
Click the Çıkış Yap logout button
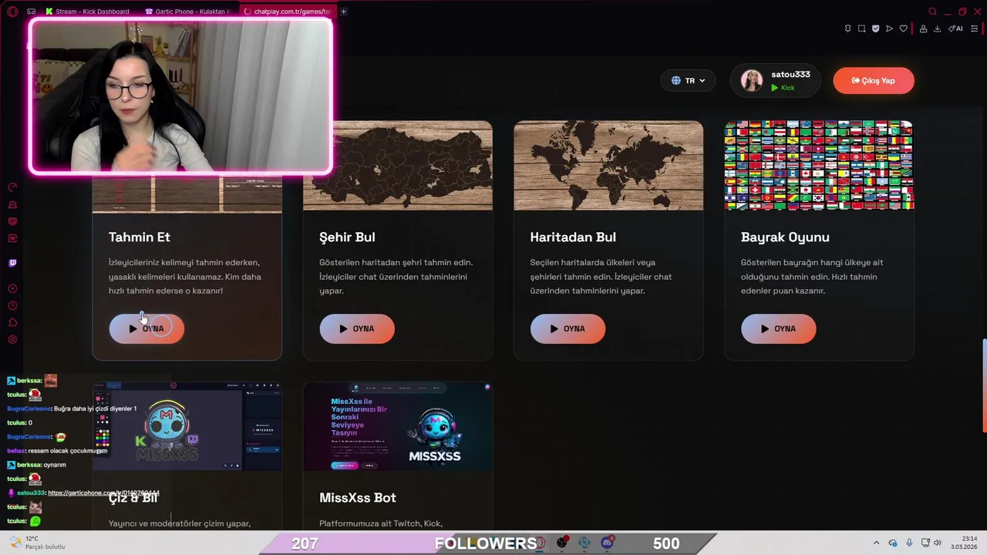874,80
